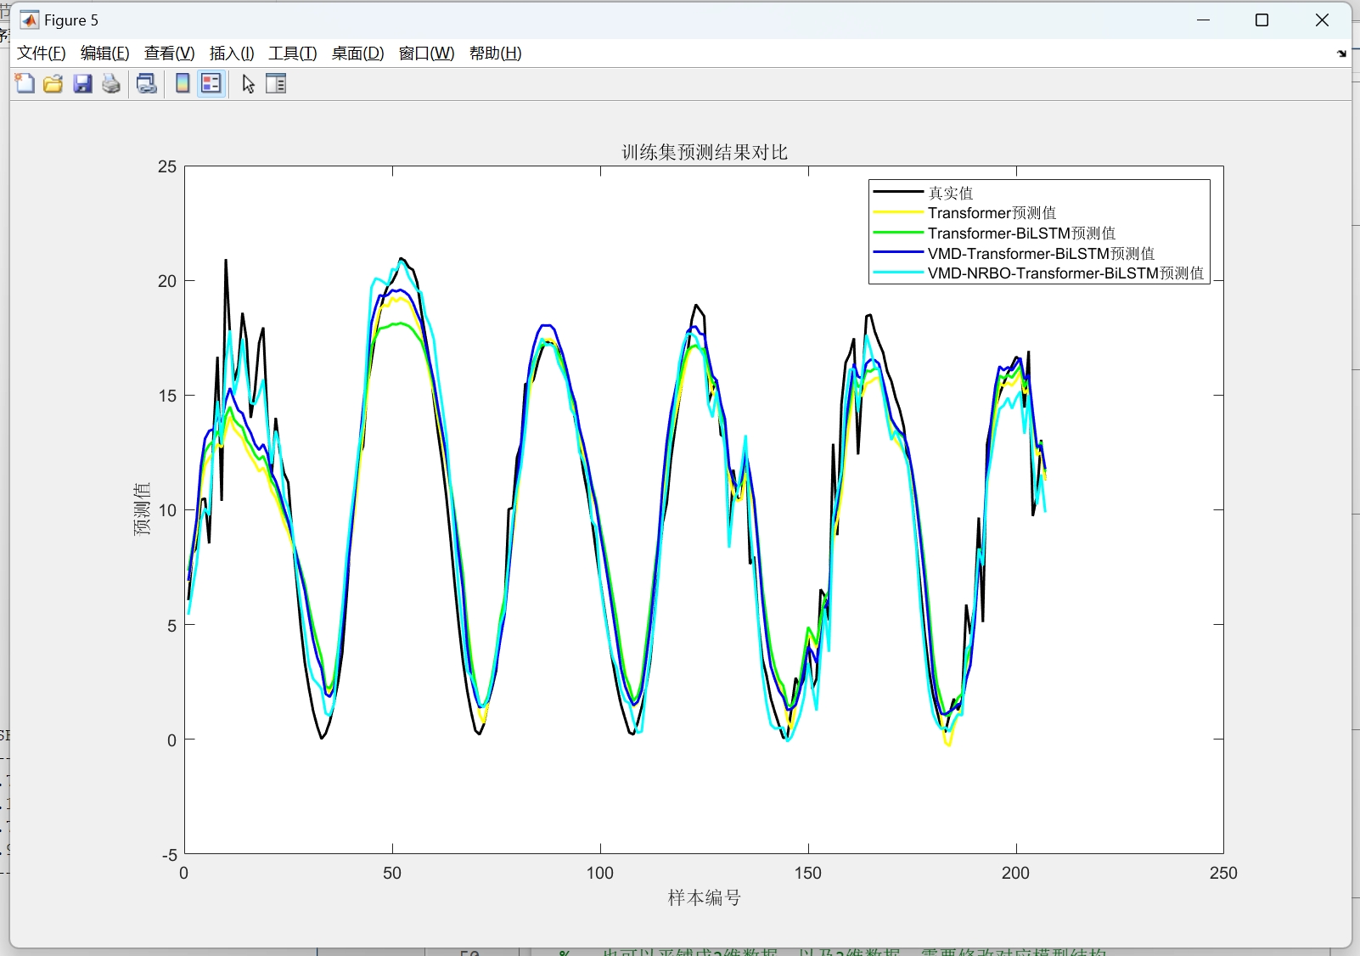
Task: Toggle the colorbar on for the plot
Action: (181, 83)
